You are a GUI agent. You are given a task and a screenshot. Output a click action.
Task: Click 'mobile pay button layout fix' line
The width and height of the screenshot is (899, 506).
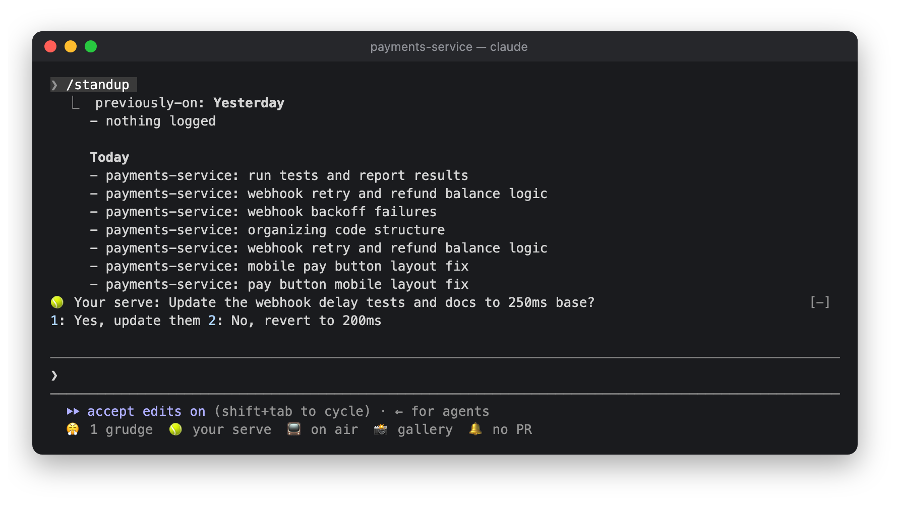[x=279, y=266]
